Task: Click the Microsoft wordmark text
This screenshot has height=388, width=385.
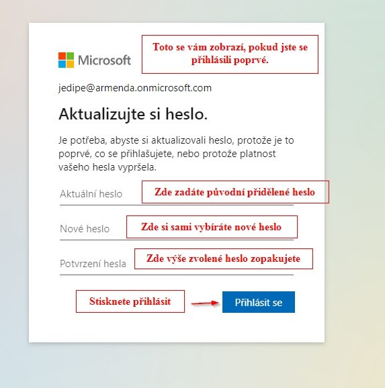Action: (104, 60)
